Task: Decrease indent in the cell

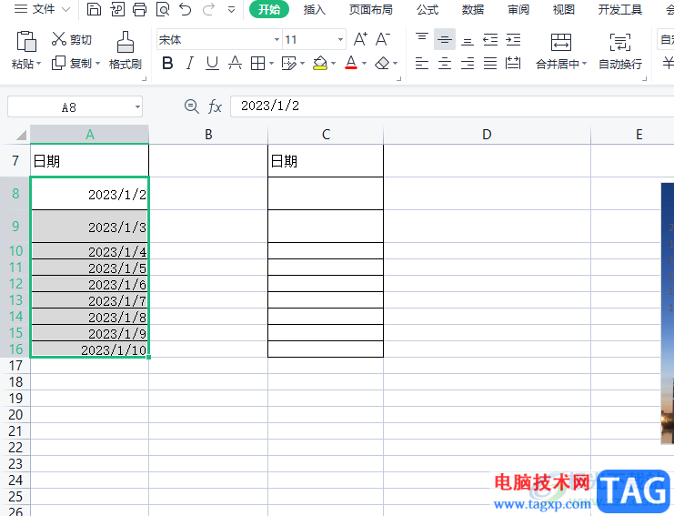Action: [x=490, y=39]
